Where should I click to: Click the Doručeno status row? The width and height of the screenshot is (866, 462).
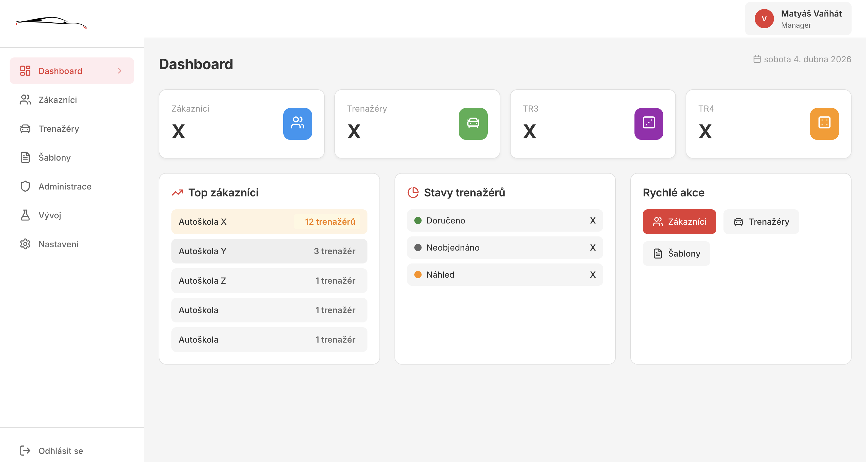505,220
